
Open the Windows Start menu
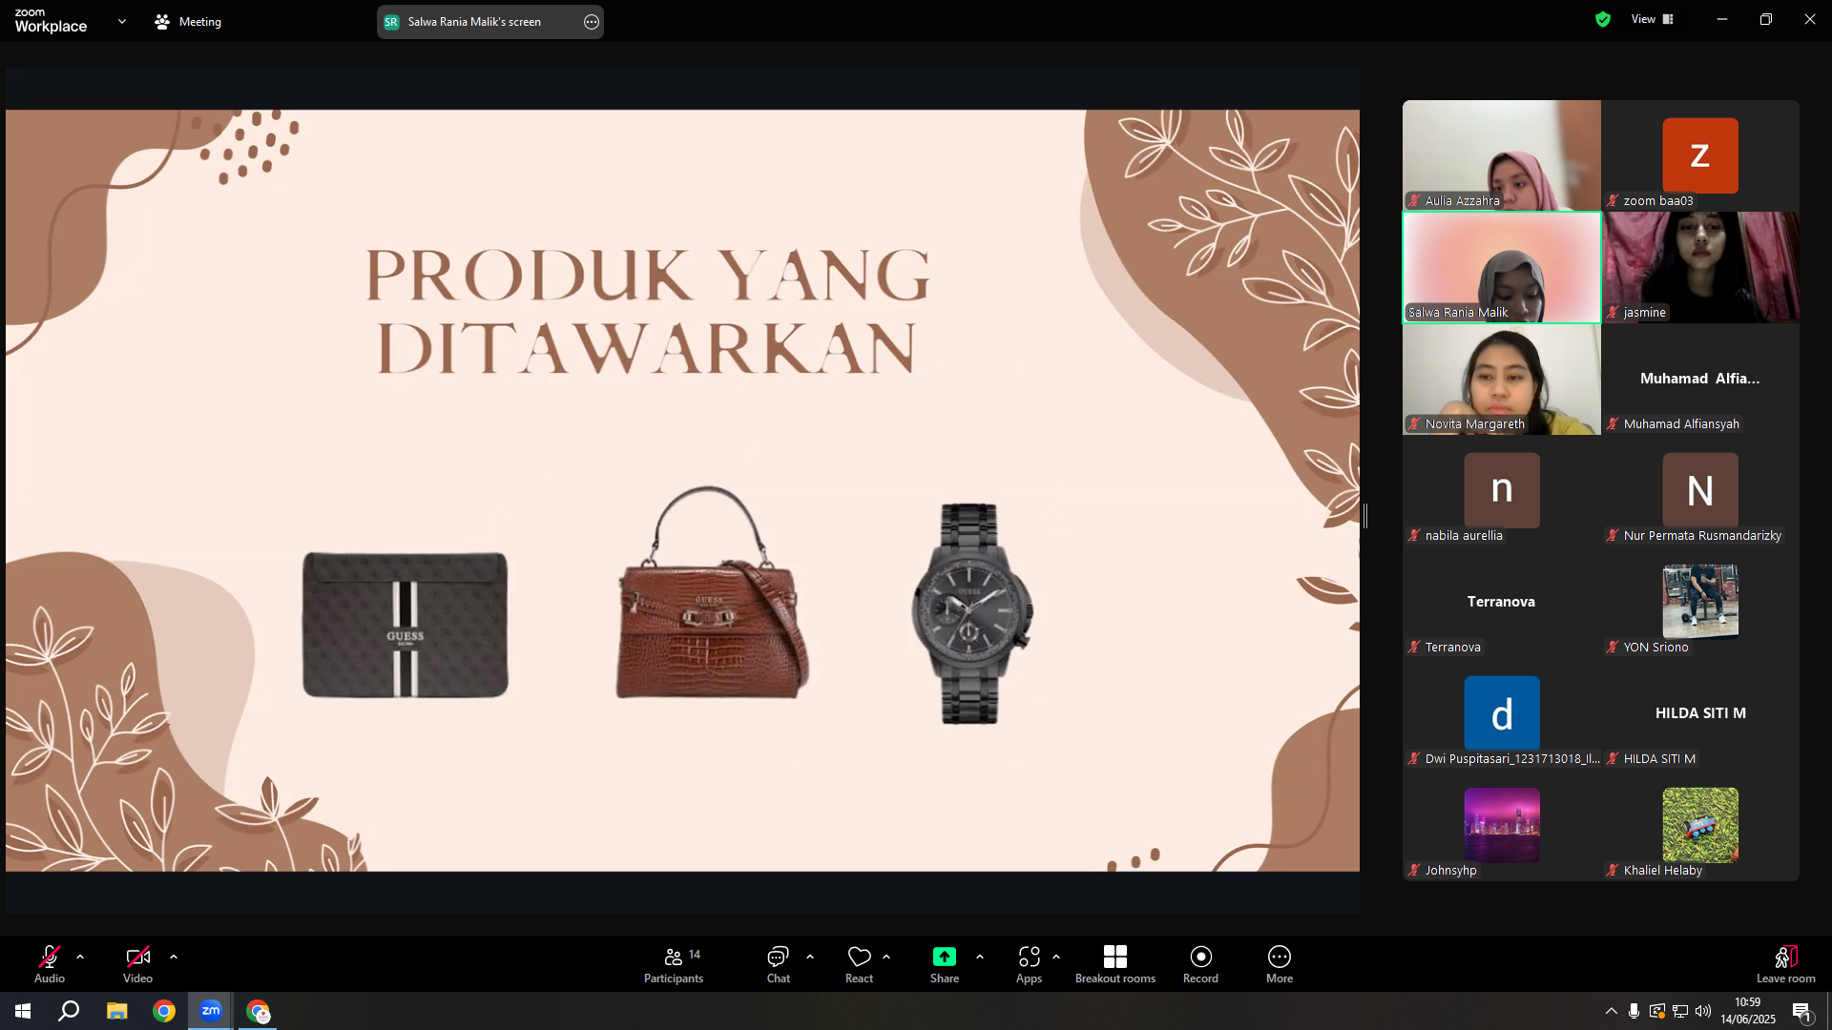pos(23,1011)
